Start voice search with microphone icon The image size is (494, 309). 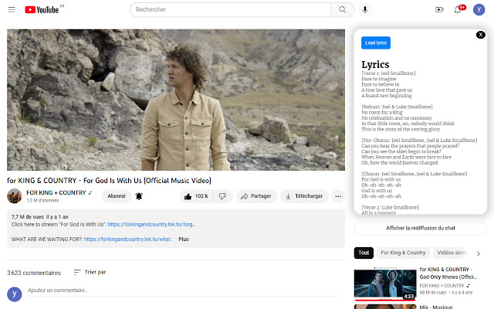pos(365,9)
